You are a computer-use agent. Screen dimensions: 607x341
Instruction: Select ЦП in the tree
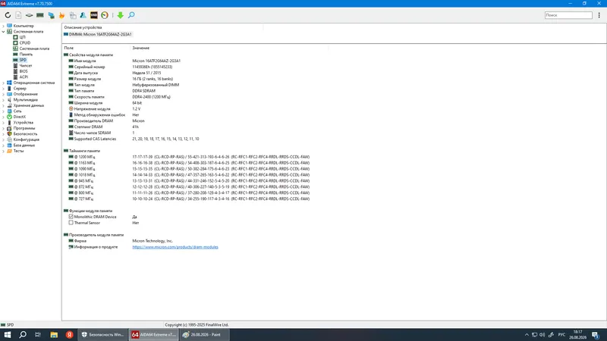(22, 37)
